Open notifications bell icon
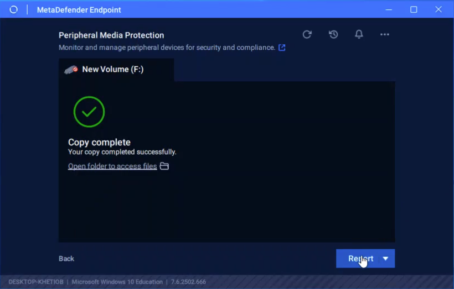 359,34
